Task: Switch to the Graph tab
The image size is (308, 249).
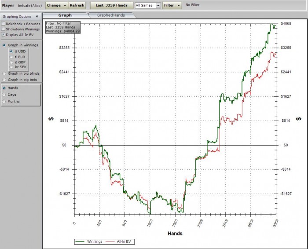Action: (x=65, y=15)
